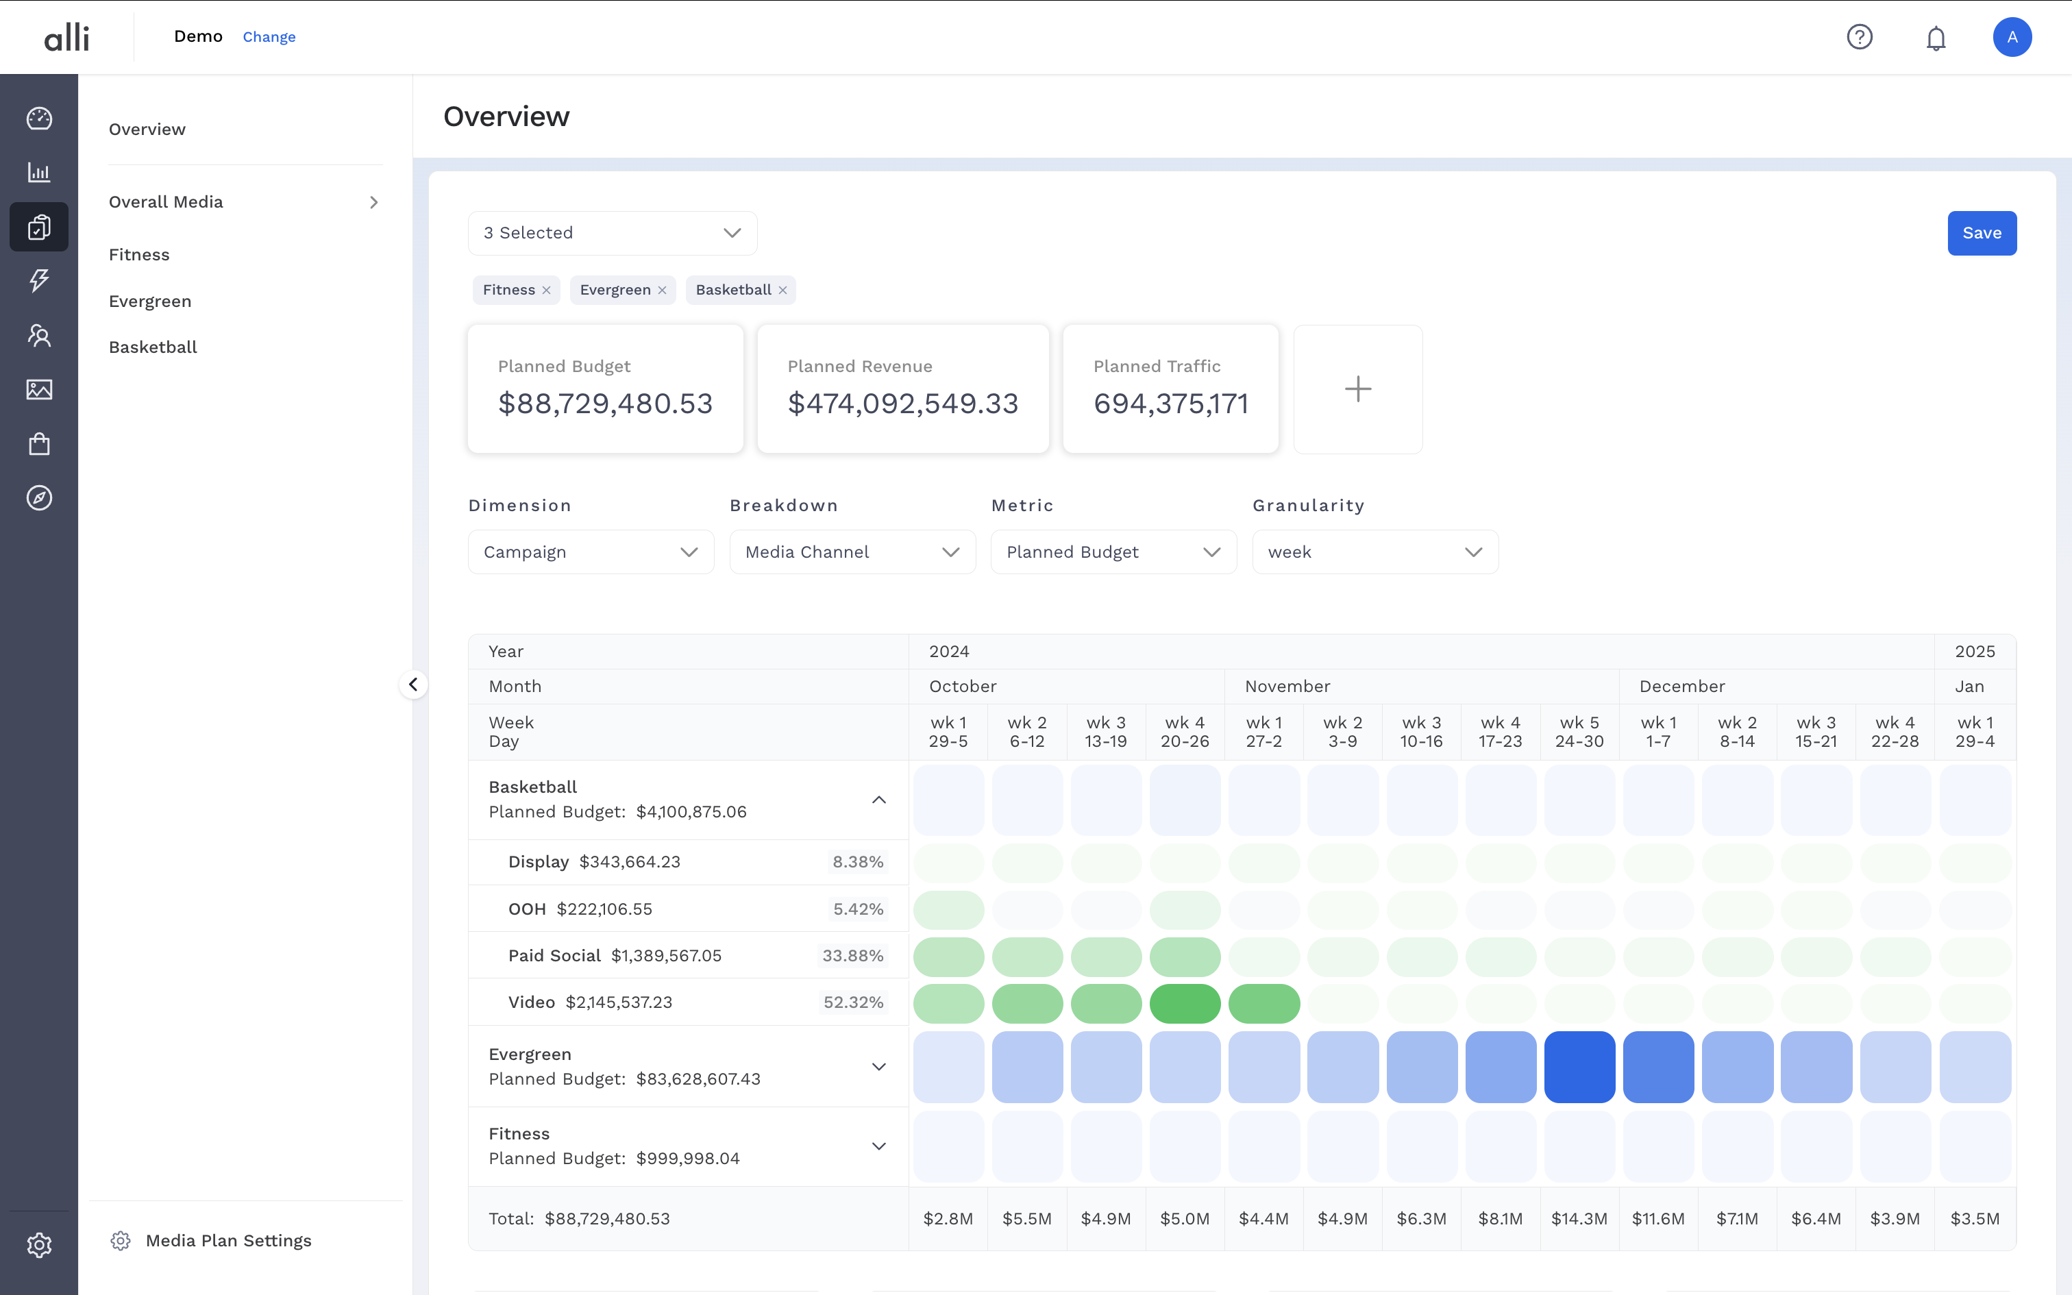
Task: Remove the Basketball filter tag
Action: tap(782, 291)
